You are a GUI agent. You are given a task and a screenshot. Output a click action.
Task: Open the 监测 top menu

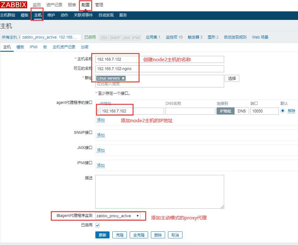[x=37, y=5]
